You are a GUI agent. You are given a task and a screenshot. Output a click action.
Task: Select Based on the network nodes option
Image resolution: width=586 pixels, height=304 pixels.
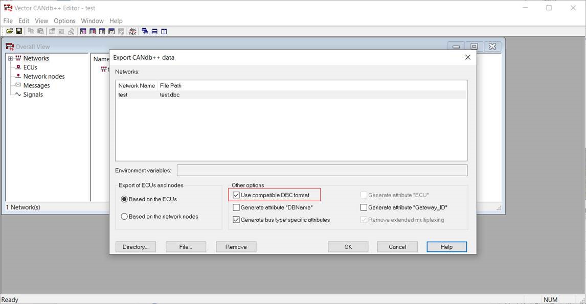point(124,216)
